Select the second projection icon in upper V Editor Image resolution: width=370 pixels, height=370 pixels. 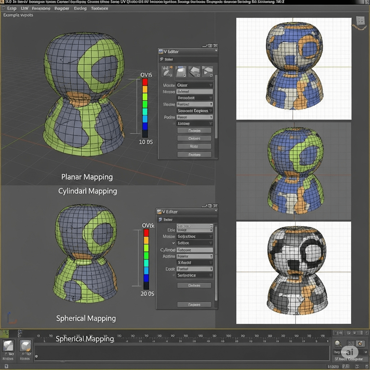click(181, 72)
